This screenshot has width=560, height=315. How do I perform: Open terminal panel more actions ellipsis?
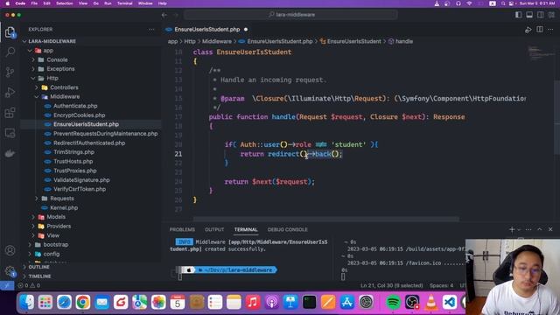(528, 229)
